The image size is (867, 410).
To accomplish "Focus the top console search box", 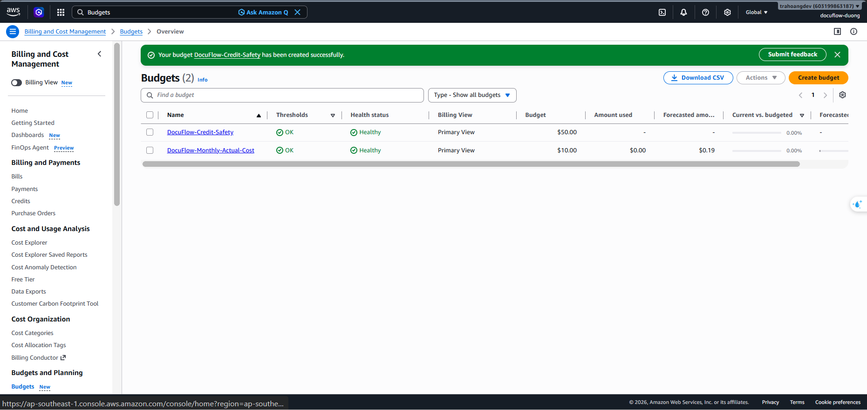I will point(190,12).
